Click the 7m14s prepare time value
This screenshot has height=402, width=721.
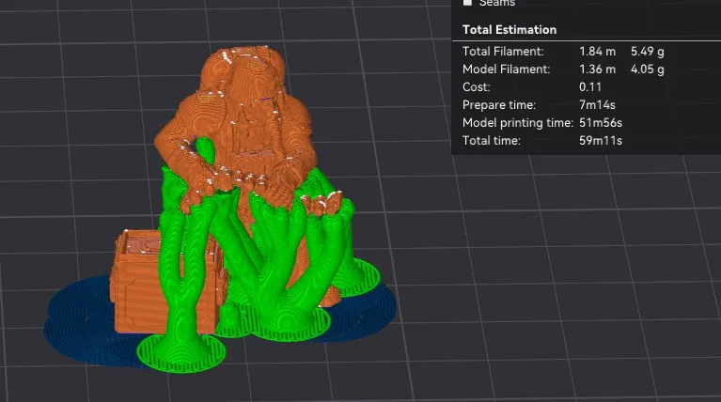point(599,105)
